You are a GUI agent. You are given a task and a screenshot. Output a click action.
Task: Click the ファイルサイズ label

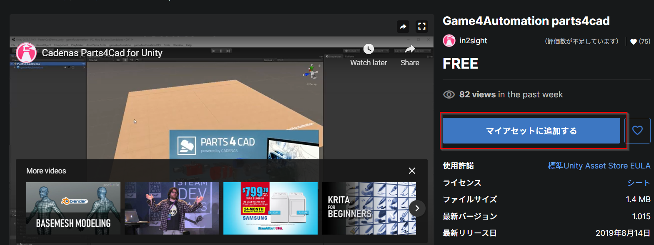470,200
